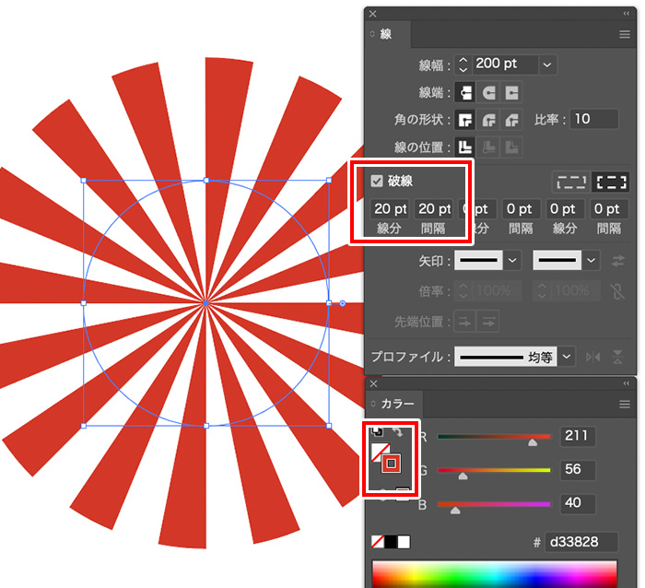Activate the fill swatch with no color

pyautogui.click(x=376, y=450)
